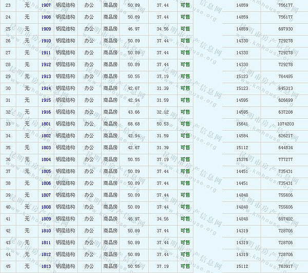
Task: Click the 68.68 area cell
Action: pos(133,124)
